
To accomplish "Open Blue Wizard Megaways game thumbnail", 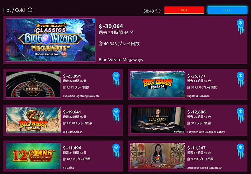I will coord(51,40).
